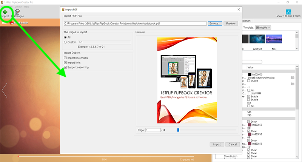Click properties list scrollbar down arrow
This screenshot has width=302, height=162.
click(297, 157)
